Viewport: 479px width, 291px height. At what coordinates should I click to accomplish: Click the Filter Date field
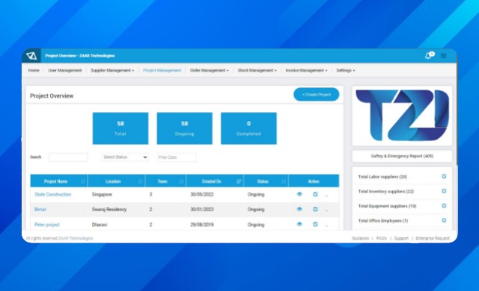pos(177,157)
